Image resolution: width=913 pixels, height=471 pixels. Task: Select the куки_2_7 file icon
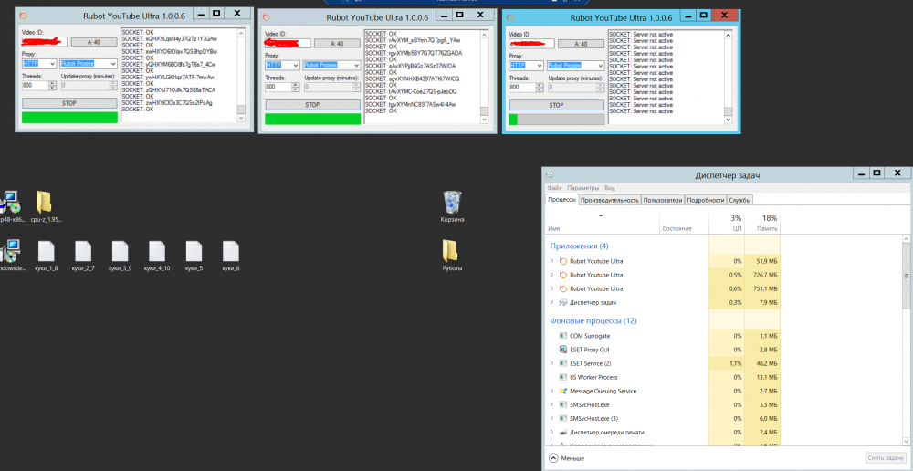pyautogui.click(x=83, y=251)
